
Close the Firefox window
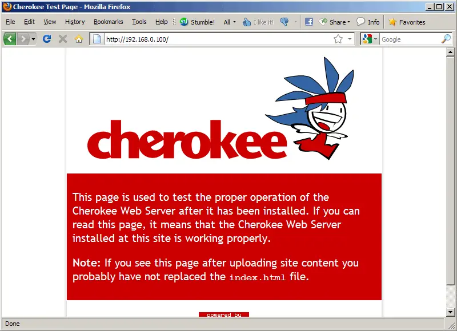(x=450, y=7)
